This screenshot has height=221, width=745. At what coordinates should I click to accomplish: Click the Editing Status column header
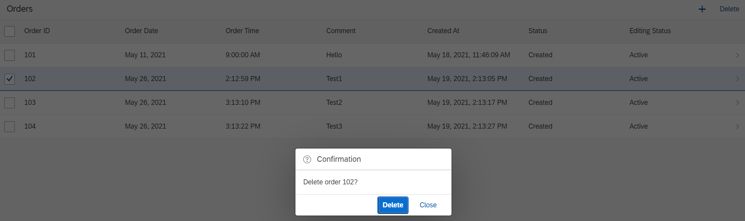[x=650, y=31]
